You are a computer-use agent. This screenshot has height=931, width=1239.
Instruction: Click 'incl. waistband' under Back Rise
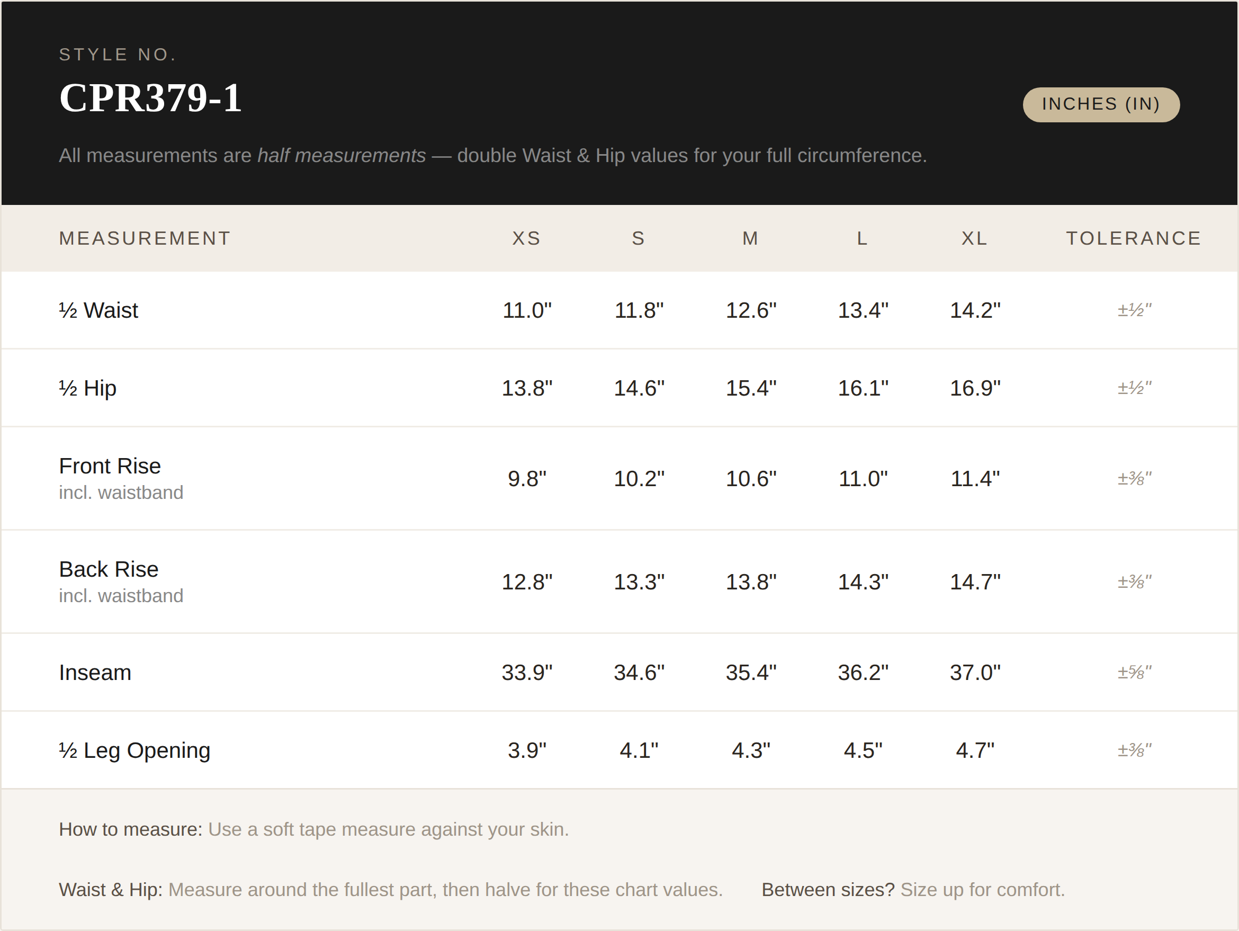tap(121, 595)
